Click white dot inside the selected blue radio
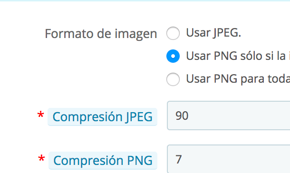 173,56
